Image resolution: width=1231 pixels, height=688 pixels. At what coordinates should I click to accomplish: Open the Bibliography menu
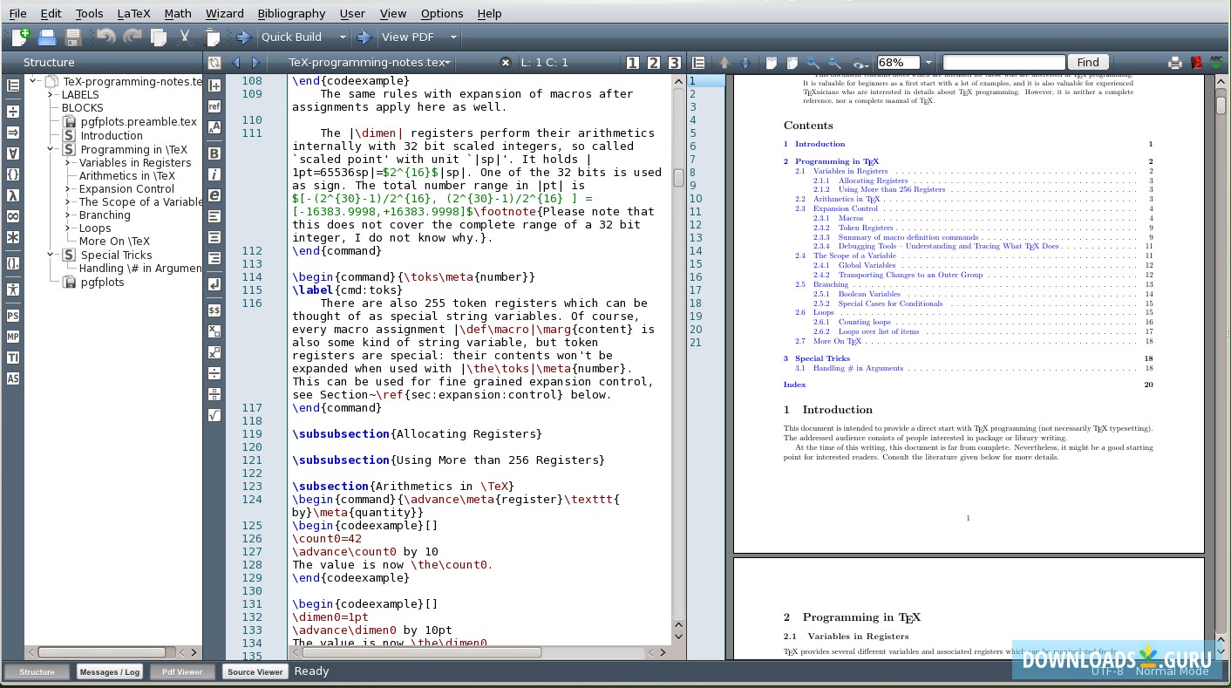point(291,13)
